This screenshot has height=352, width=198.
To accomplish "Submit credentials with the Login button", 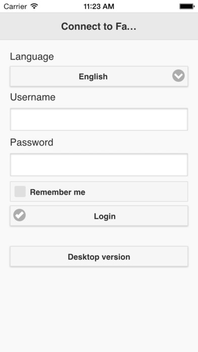I will point(99,216).
